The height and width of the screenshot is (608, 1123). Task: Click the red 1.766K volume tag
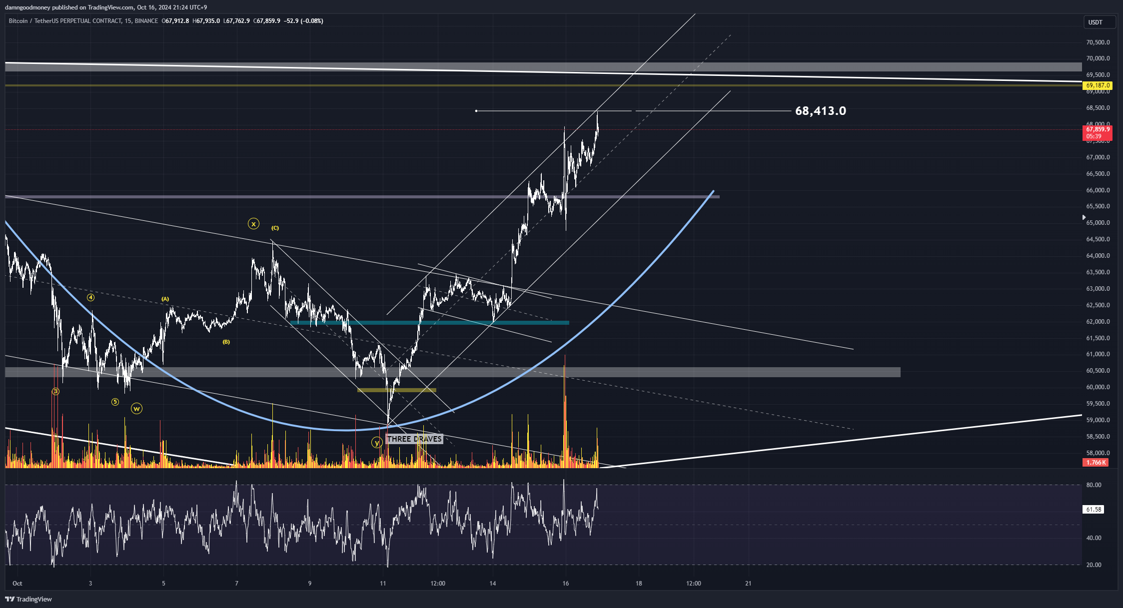(1096, 462)
